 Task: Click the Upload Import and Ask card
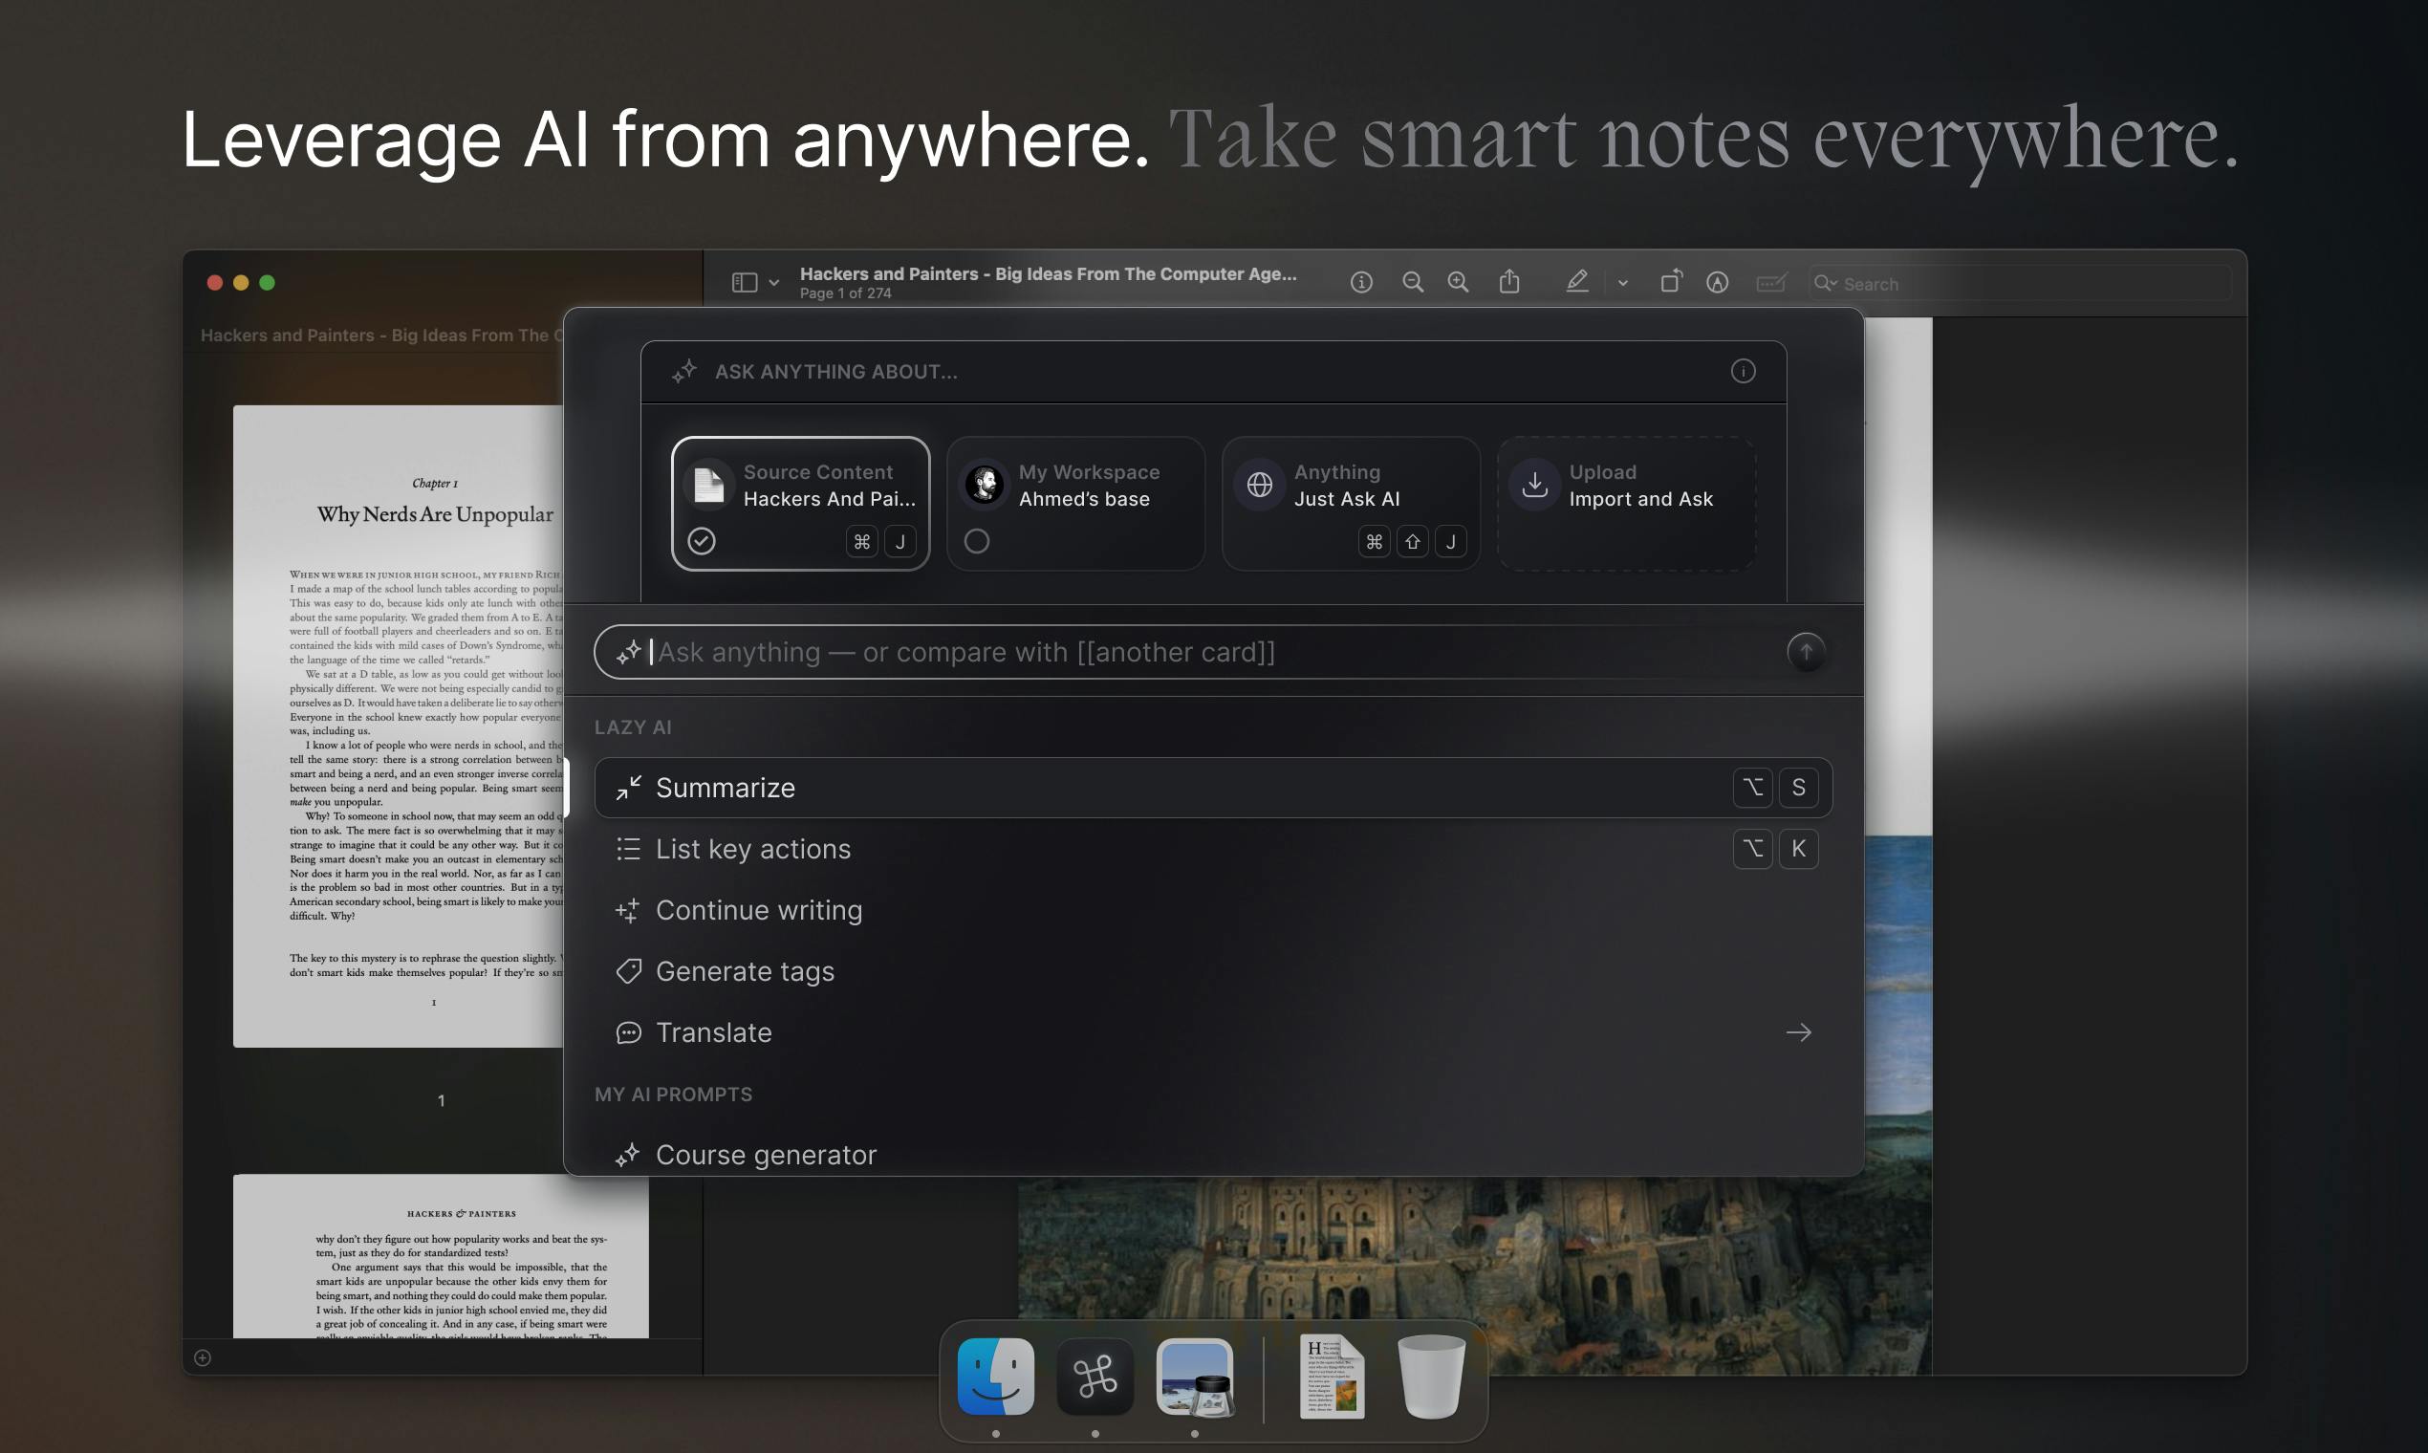pos(1625,503)
